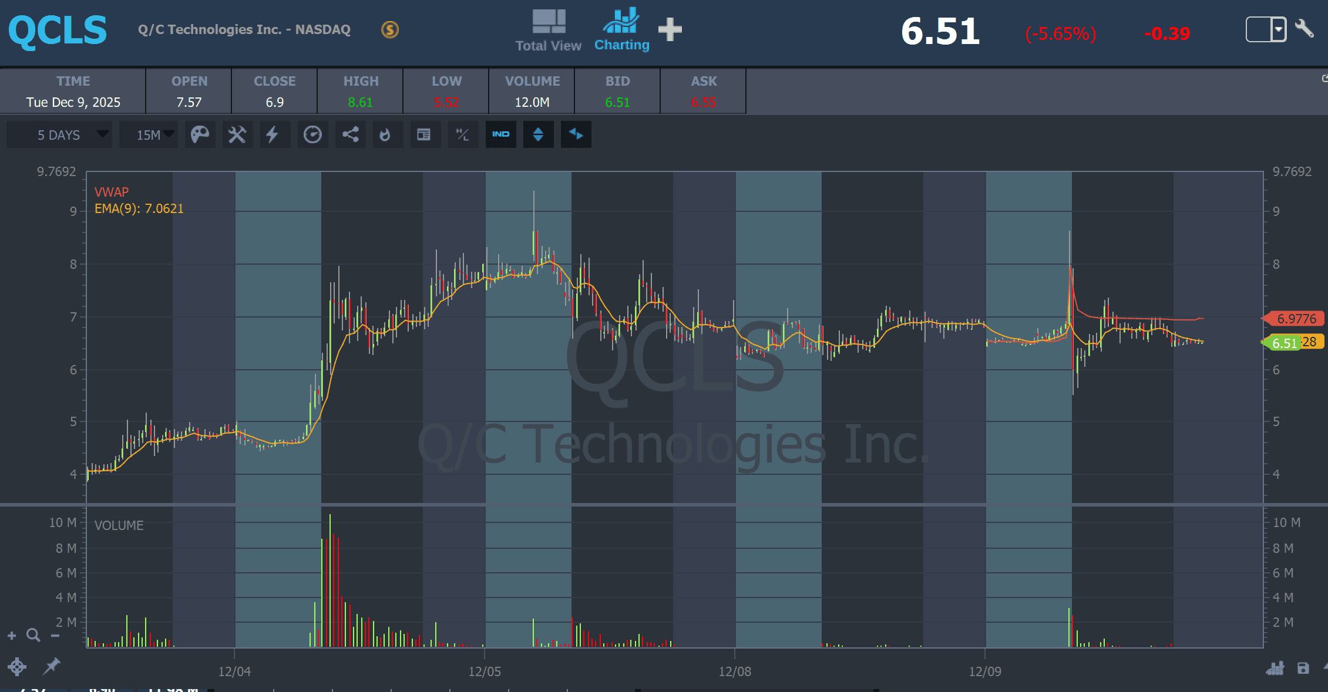Switch to the Total View tab
This screenshot has height=692, width=1328.
(x=548, y=31)
